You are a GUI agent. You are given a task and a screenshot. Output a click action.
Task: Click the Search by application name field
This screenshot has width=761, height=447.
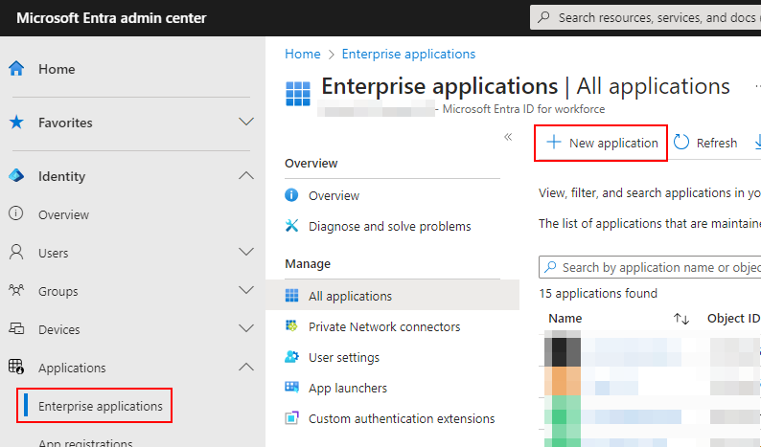tap(650, 267)
